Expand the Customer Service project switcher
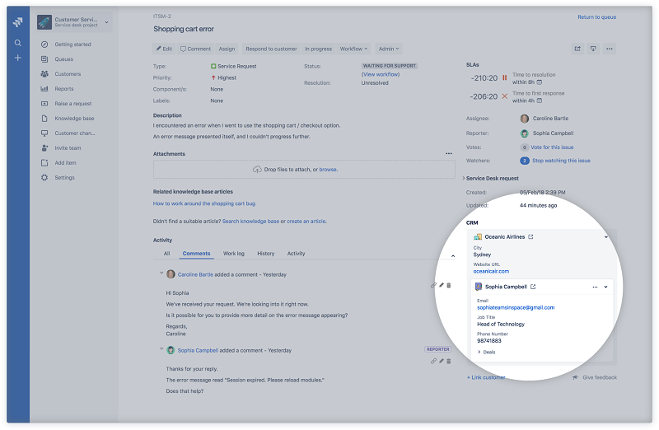The height and width of the screenshot is (430, 659). (106, 22)
